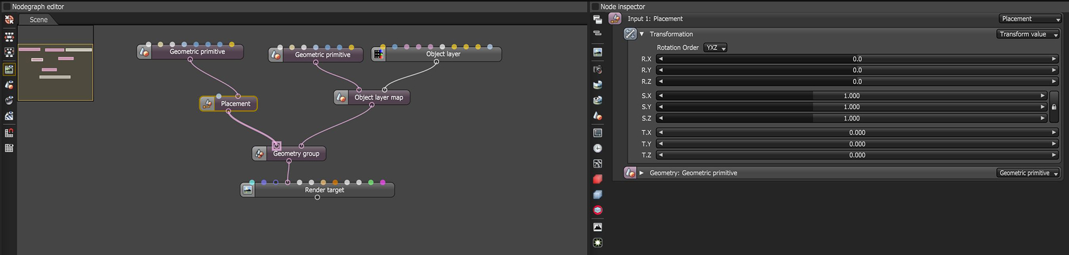Click the black render ball icon in Nodegraph toolbar
1069x255 pixels.
pyautogui.click(x=9, y=100)
